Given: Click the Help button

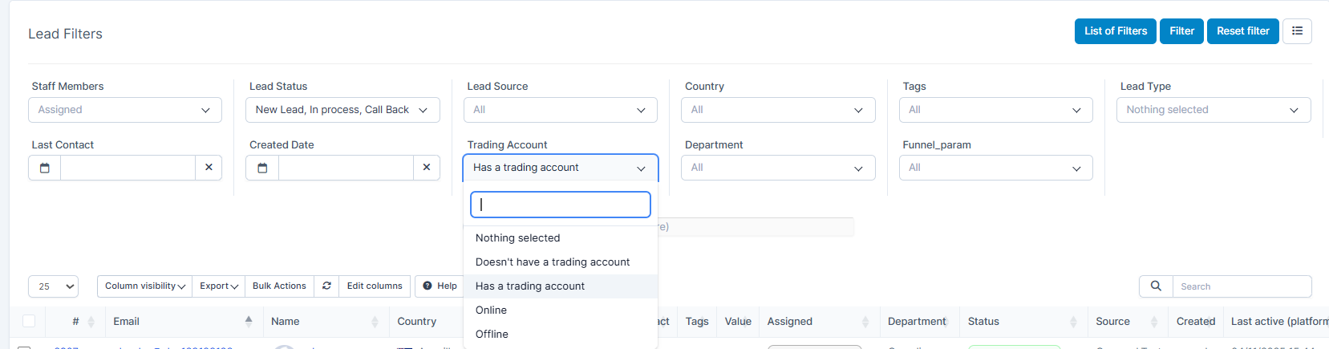Looking at the screenshot, I should (440, 286).
